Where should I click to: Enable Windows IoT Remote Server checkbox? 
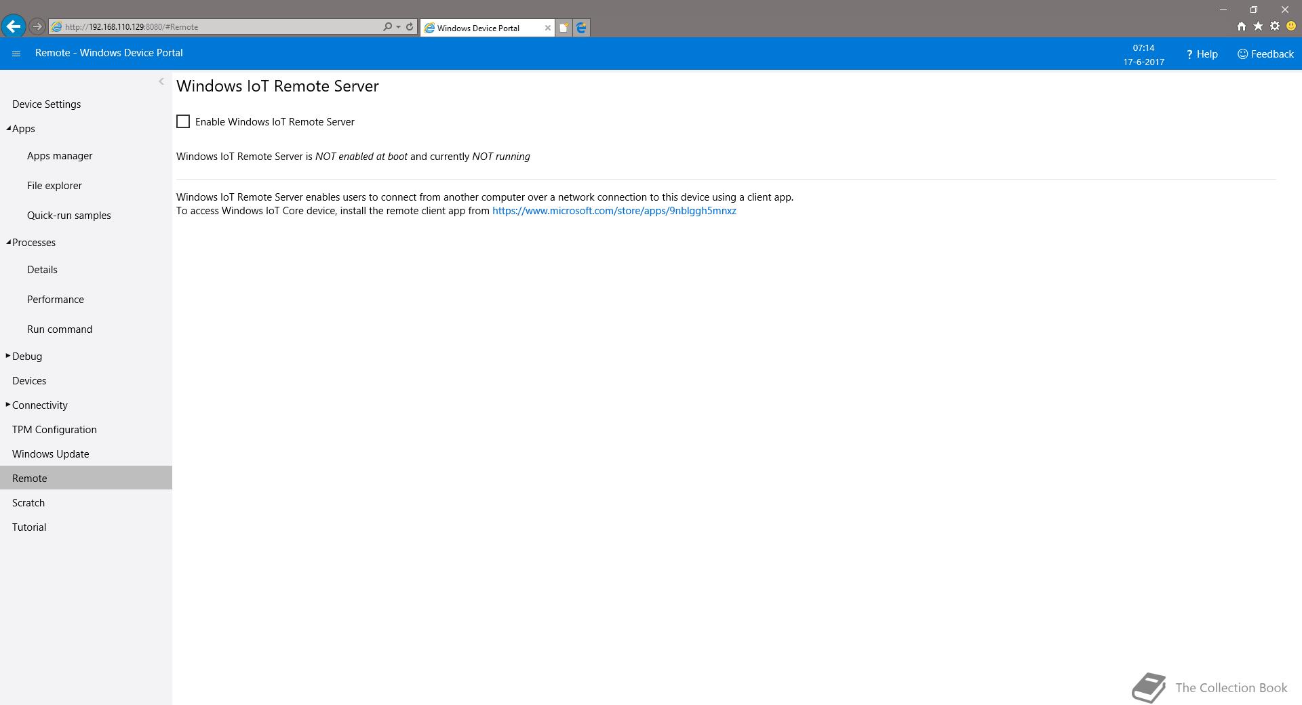(x=183, y=121)
